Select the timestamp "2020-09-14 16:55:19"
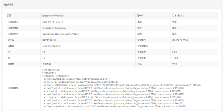Image resolution: width=223 pixels, height=112 pixels. [53, 22]
